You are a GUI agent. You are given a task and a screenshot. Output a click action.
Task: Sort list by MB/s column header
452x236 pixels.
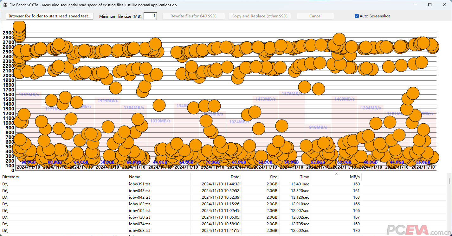[x=336, y=177]
